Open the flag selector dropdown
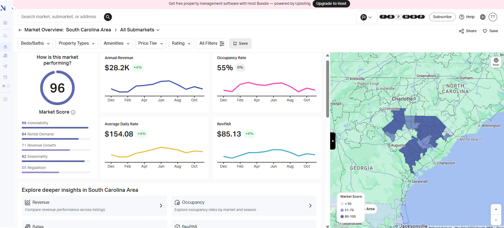Screen dimensions: 504x228 367,17
